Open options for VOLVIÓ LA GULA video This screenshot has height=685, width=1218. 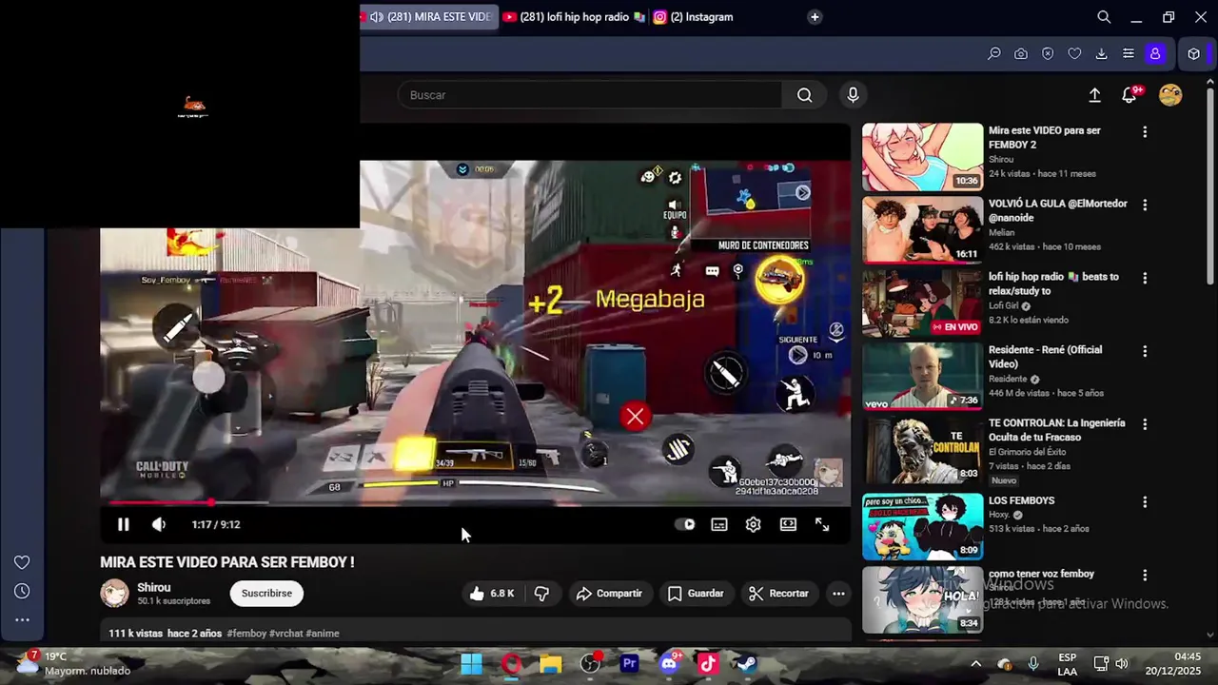pos(1145,205)
